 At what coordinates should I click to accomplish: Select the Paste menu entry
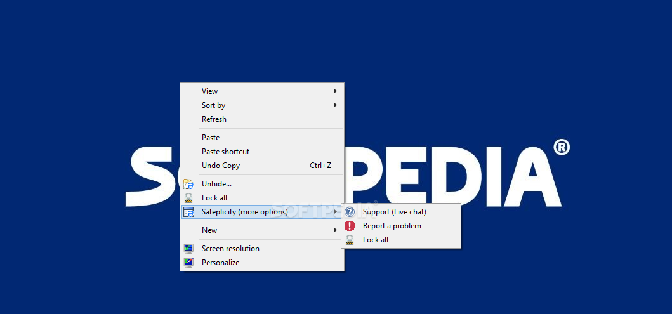click(x=262, y=138)
